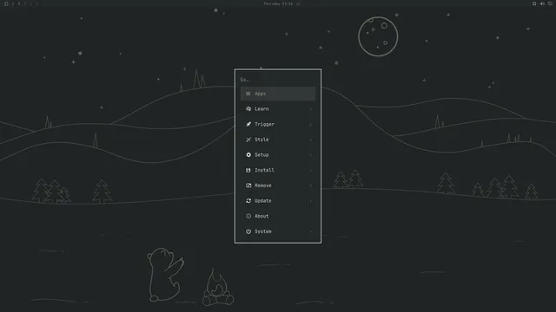Click the volume speaker icon in top bar
This screenshot has height=312, width=556.
click(x=542, y=3)
